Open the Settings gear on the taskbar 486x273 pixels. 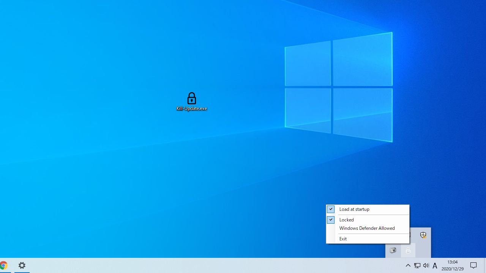(x=22, y=265)
